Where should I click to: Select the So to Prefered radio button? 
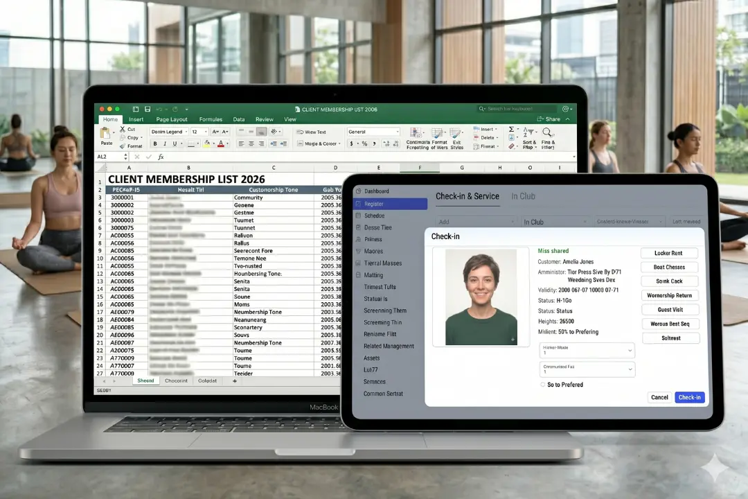point(542,385)
